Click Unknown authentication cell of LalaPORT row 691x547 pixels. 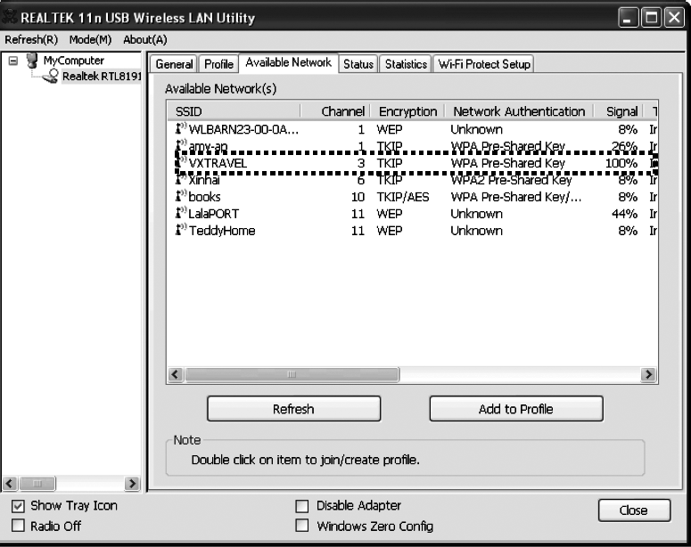[476, 214]
